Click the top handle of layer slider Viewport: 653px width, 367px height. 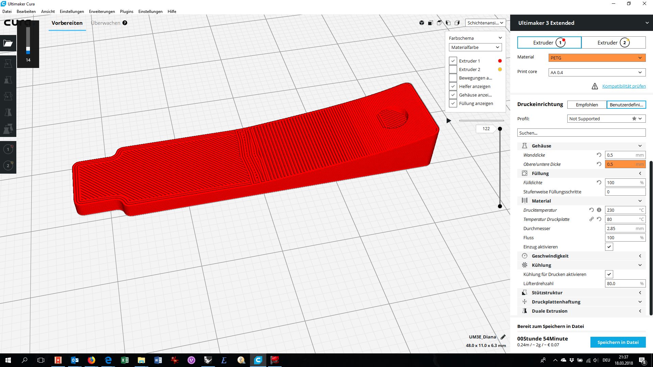(x=500, y=129)
